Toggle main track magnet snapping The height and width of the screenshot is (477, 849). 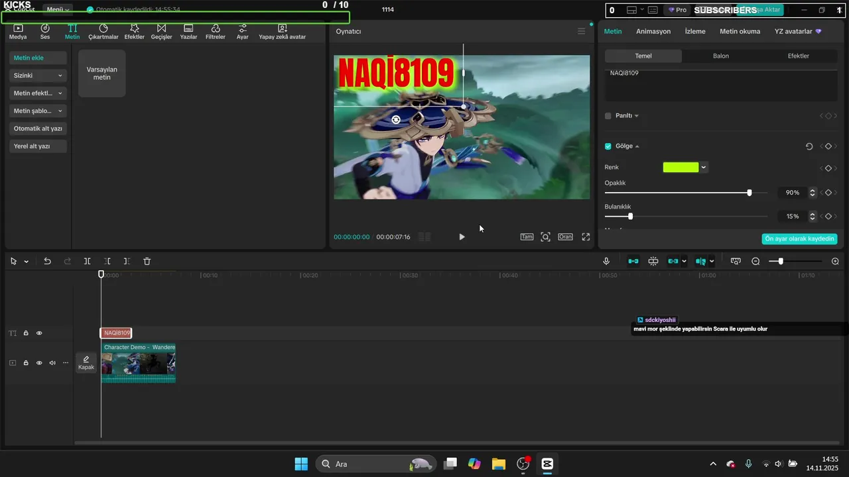click(x=633, y=261)
